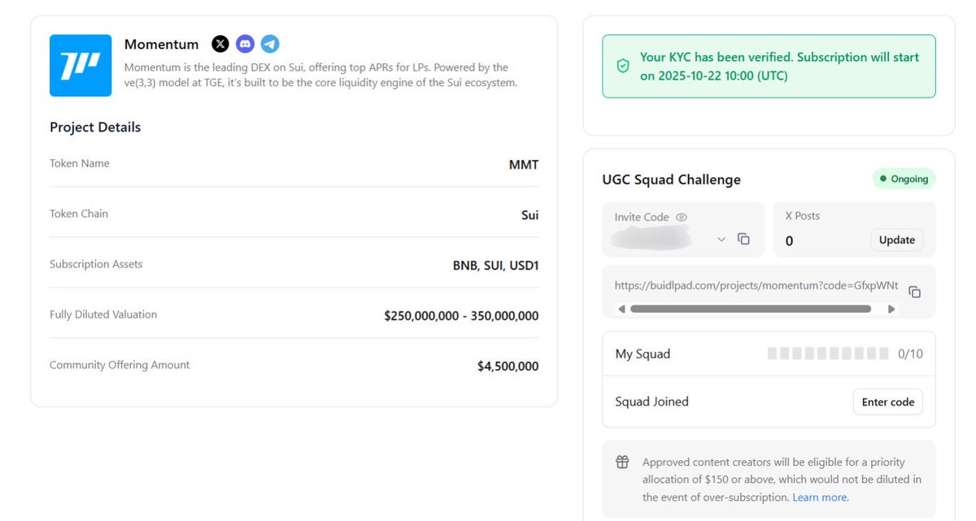Open the Learn more link

click(820, 497)
